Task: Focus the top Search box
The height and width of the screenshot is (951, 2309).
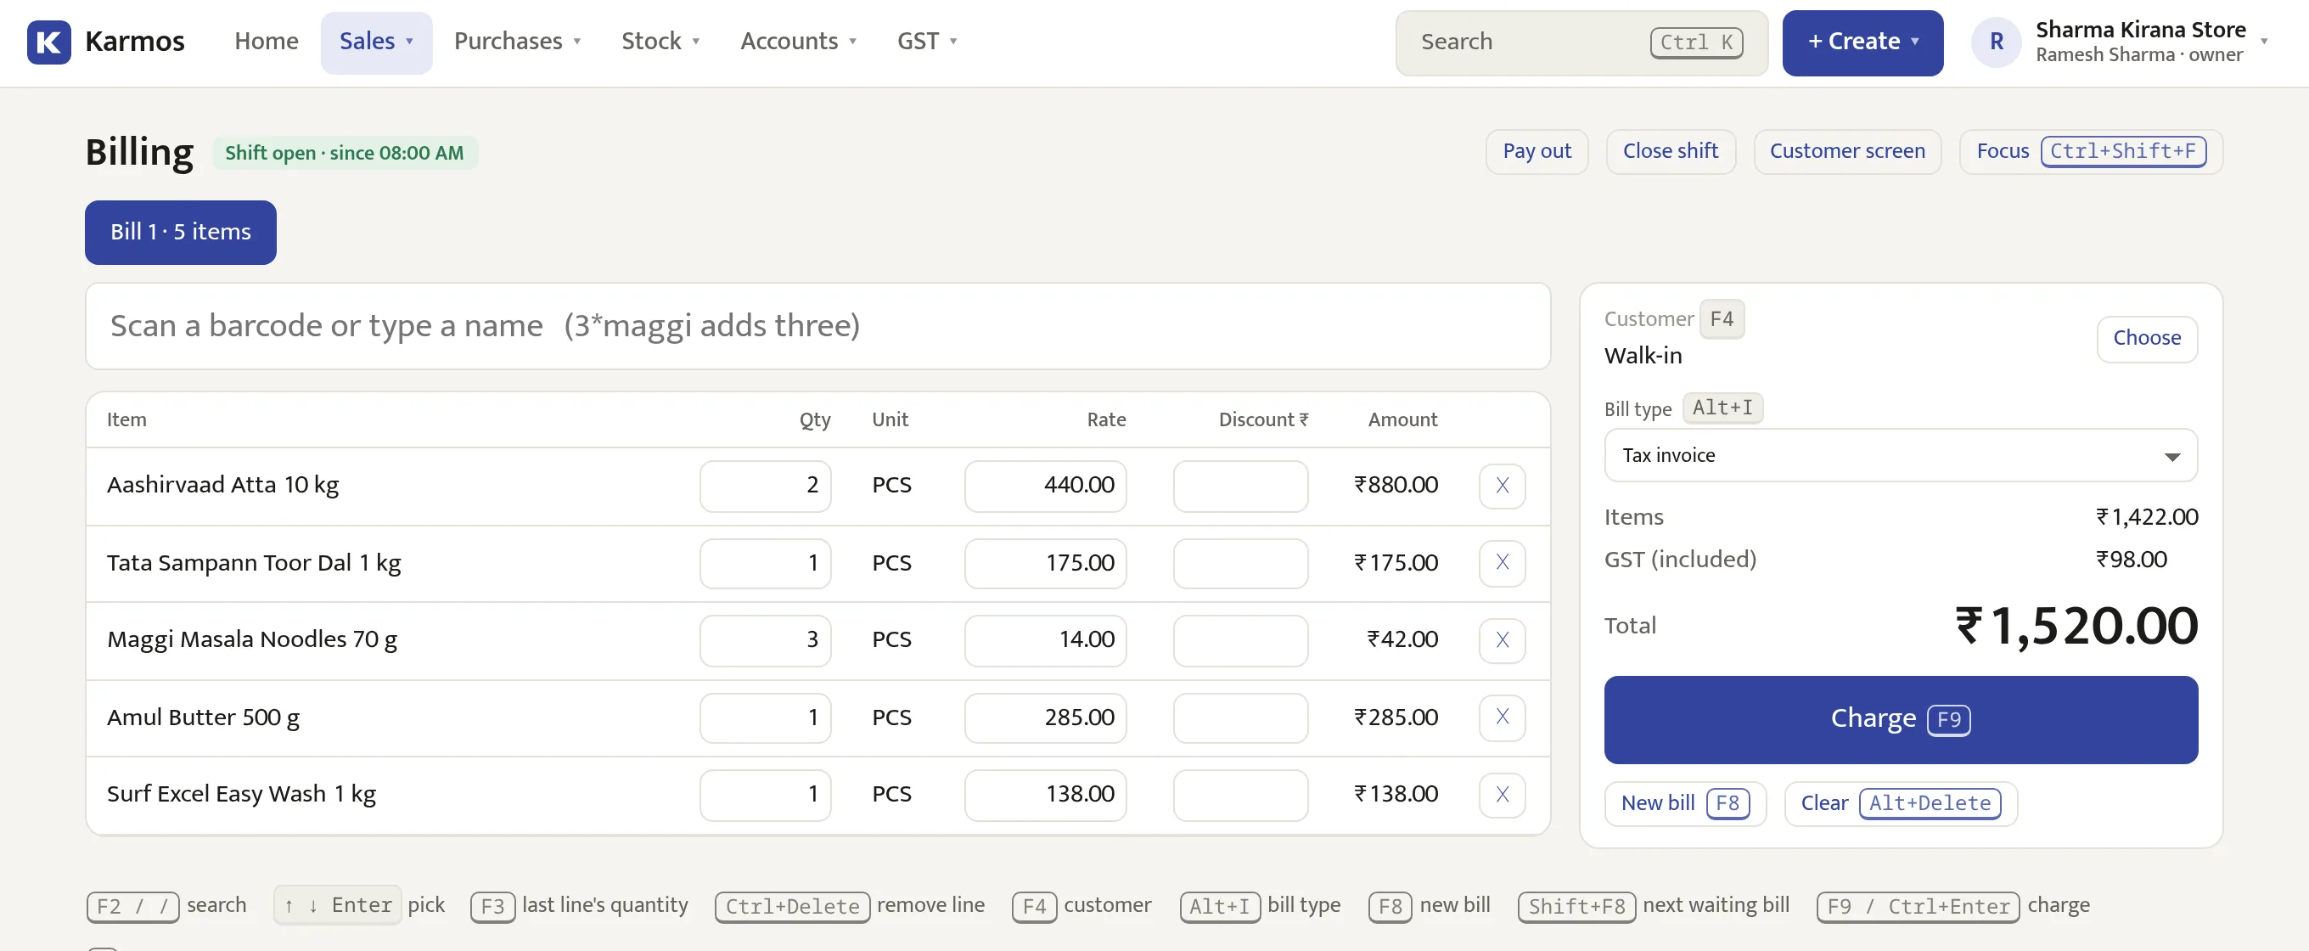Action: point(1581,42)
